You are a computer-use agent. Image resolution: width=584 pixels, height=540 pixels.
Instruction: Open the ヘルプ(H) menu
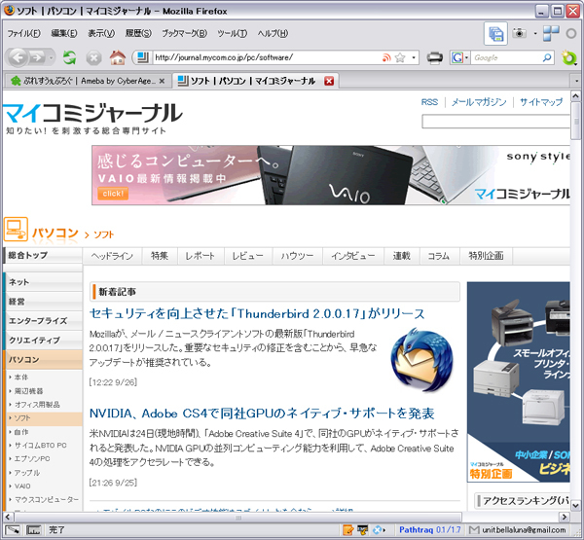[273, 33]
